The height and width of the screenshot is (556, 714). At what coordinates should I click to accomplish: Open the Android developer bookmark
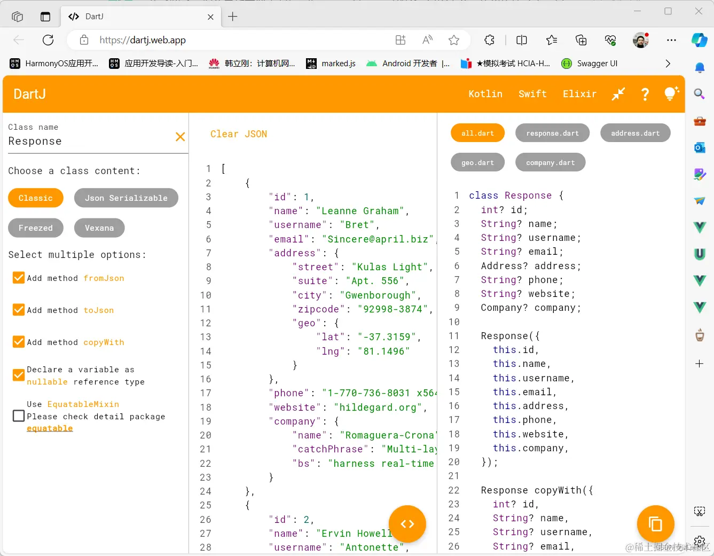click(x=408, y=64)
